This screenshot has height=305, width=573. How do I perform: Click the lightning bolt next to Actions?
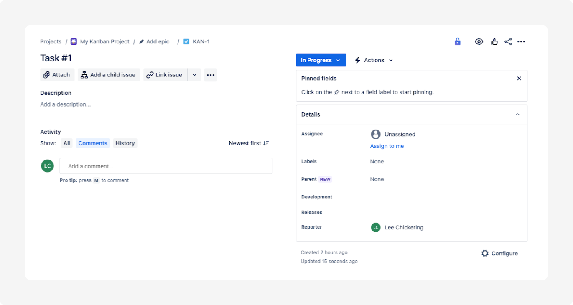coord(357,60)
